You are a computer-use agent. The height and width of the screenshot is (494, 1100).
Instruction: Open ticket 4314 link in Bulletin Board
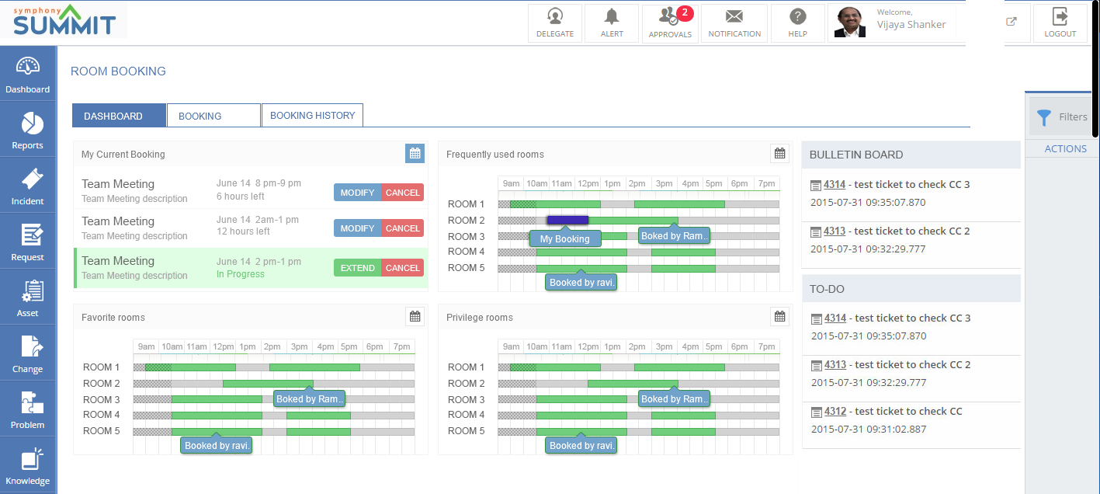coord(835,185)
